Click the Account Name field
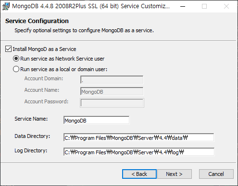This screenshot has width=238, height=186. point(112,91)
